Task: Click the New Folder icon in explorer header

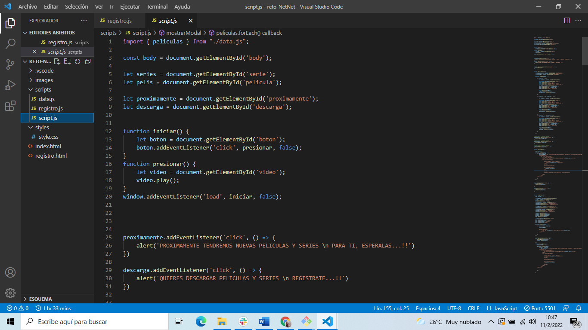Action: click(x=67, y=61)
